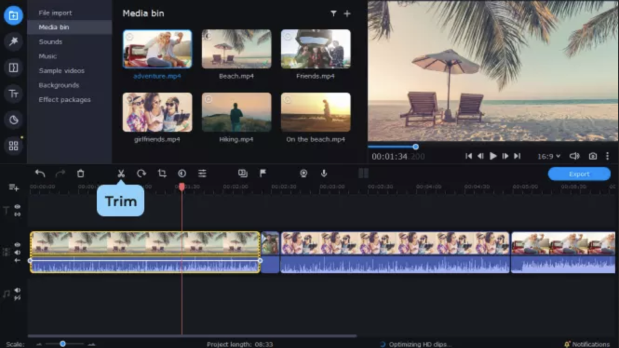
Task: Open the Color adjustments tool
Action: tap(182, 173)
